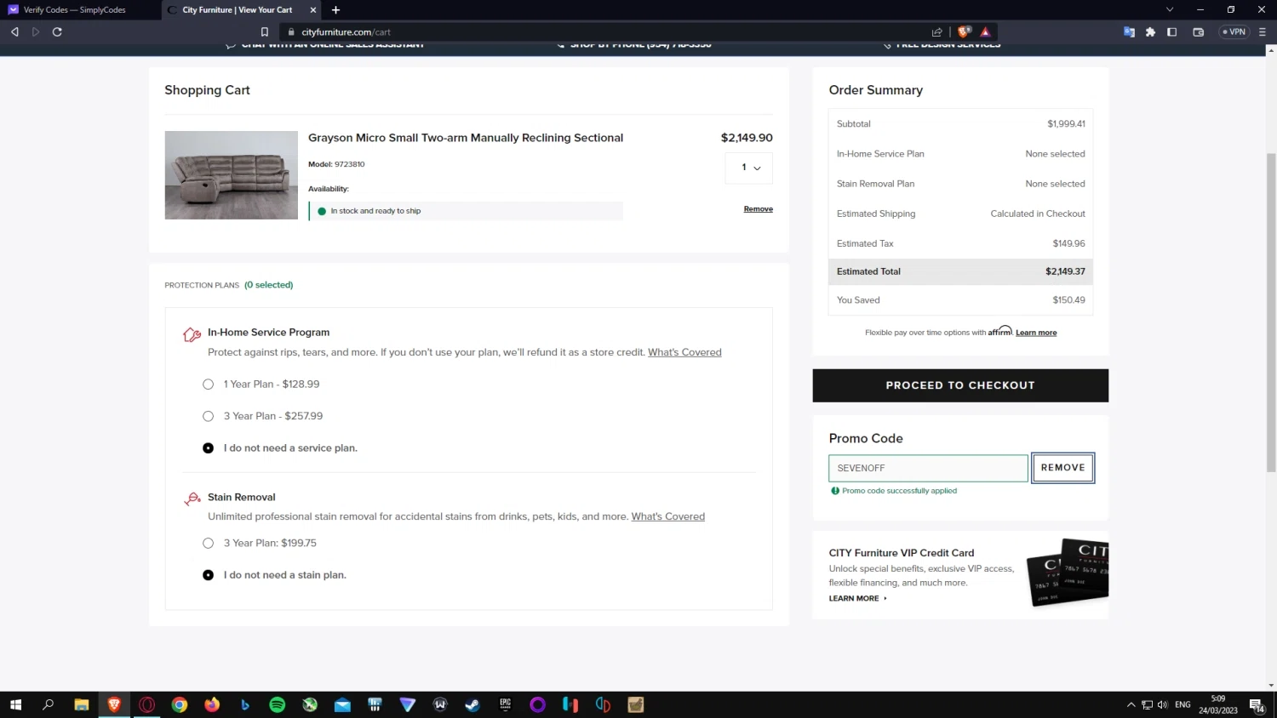
Task: Open the Grayson sectional product thumbnail
Action: point(232,175)
